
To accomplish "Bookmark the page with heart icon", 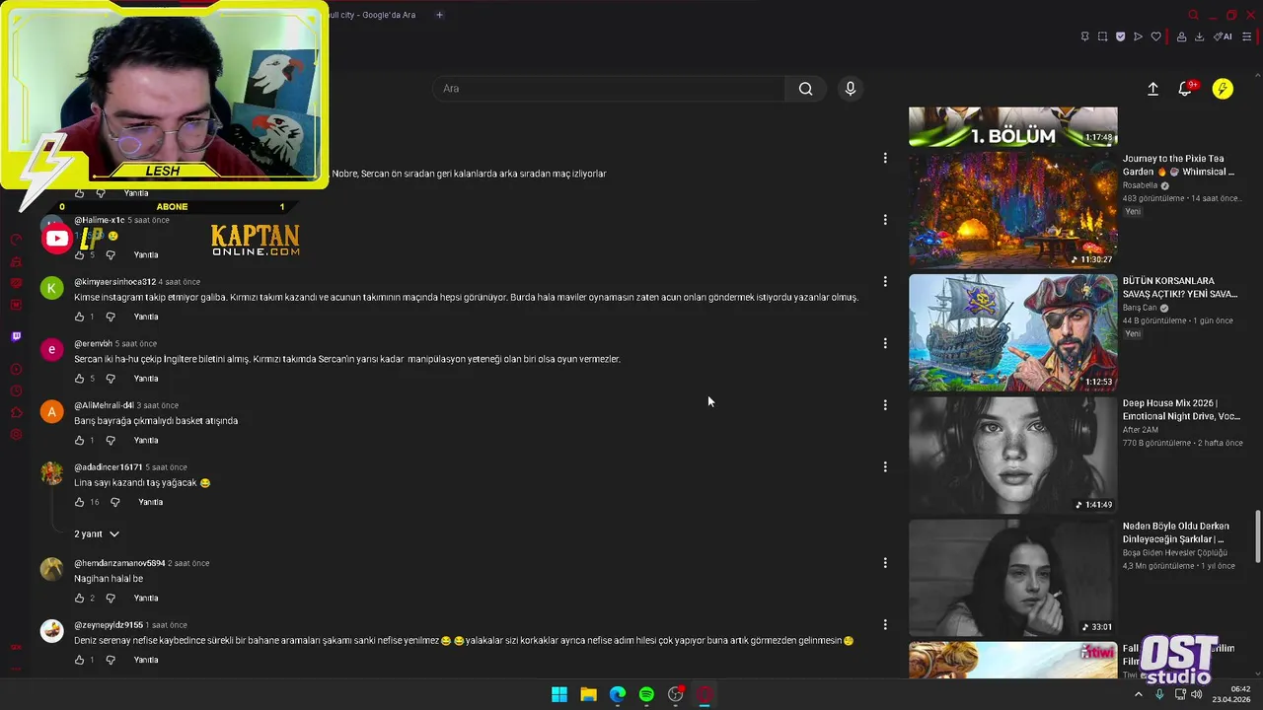I will (x=1155, y=36).
